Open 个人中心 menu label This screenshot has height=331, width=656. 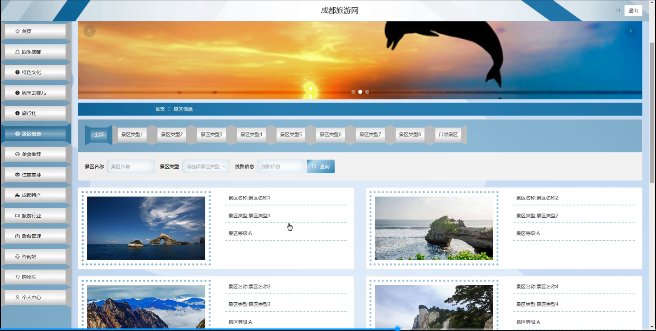31,298
